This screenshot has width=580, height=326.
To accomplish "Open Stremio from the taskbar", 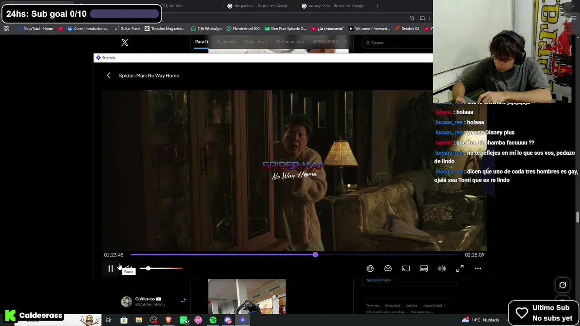I will click(243, 320).
